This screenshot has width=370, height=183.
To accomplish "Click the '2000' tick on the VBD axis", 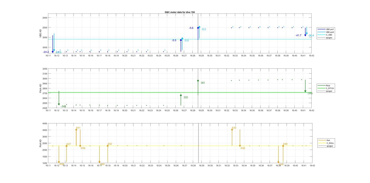I will pyautogui.click(x=44, y=18).
